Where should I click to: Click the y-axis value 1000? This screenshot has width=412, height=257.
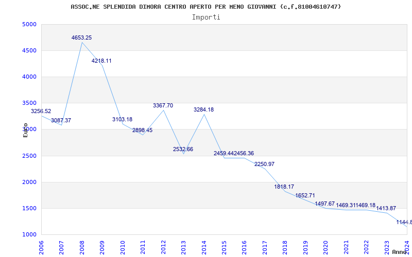click(29, 235)
